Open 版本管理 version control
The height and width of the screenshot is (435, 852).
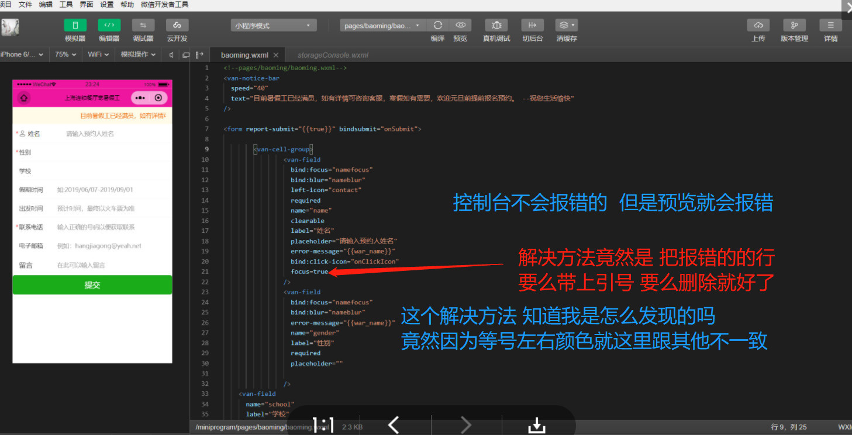794,25
